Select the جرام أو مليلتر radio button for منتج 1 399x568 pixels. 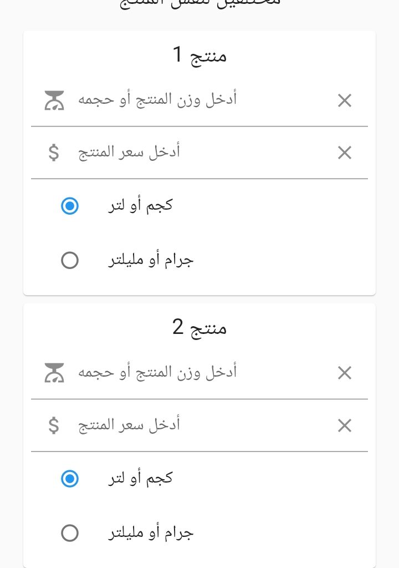tap(70, 260)
